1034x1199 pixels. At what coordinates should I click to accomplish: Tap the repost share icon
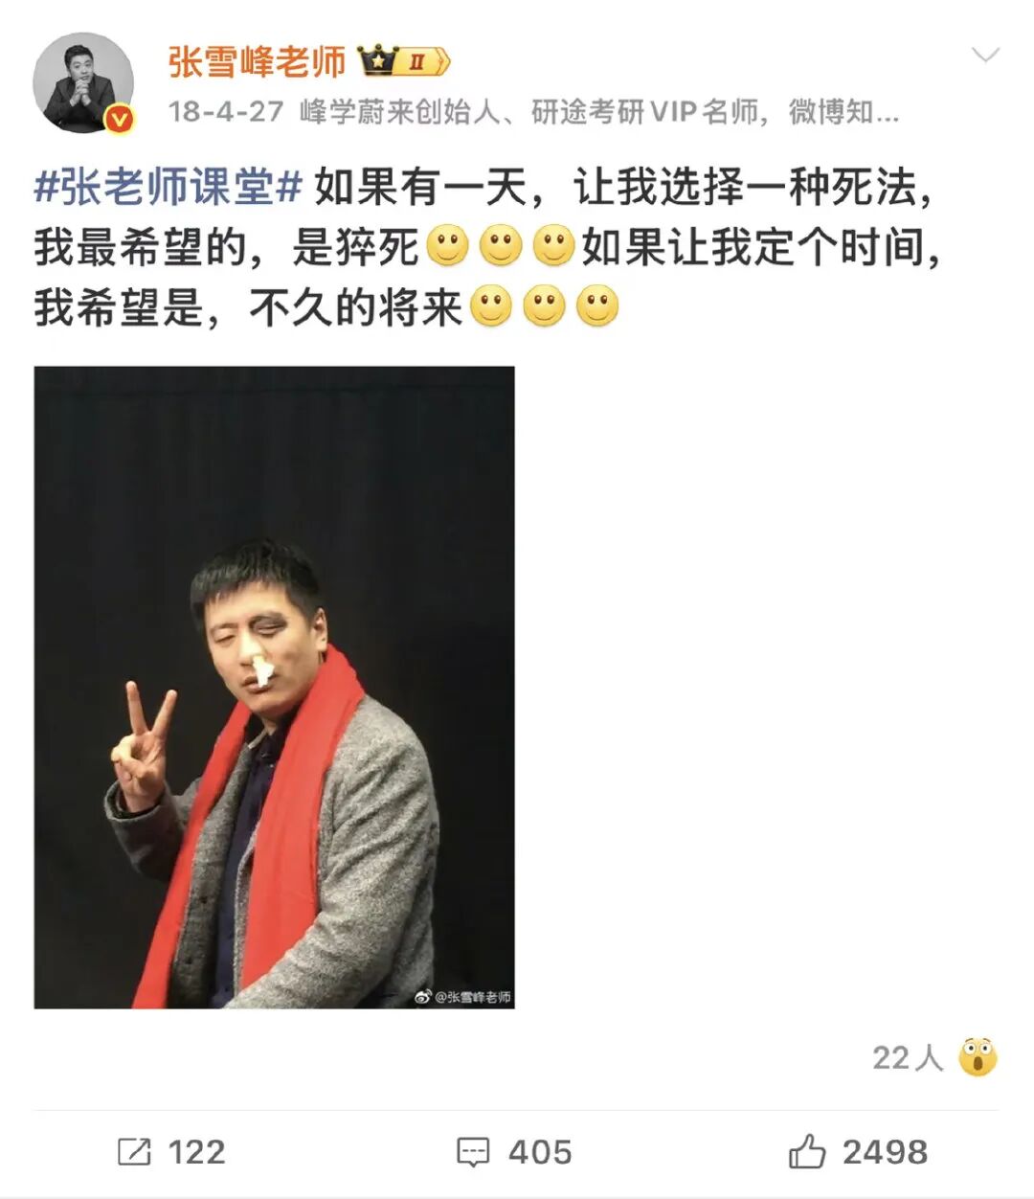tap(134, 1151)
